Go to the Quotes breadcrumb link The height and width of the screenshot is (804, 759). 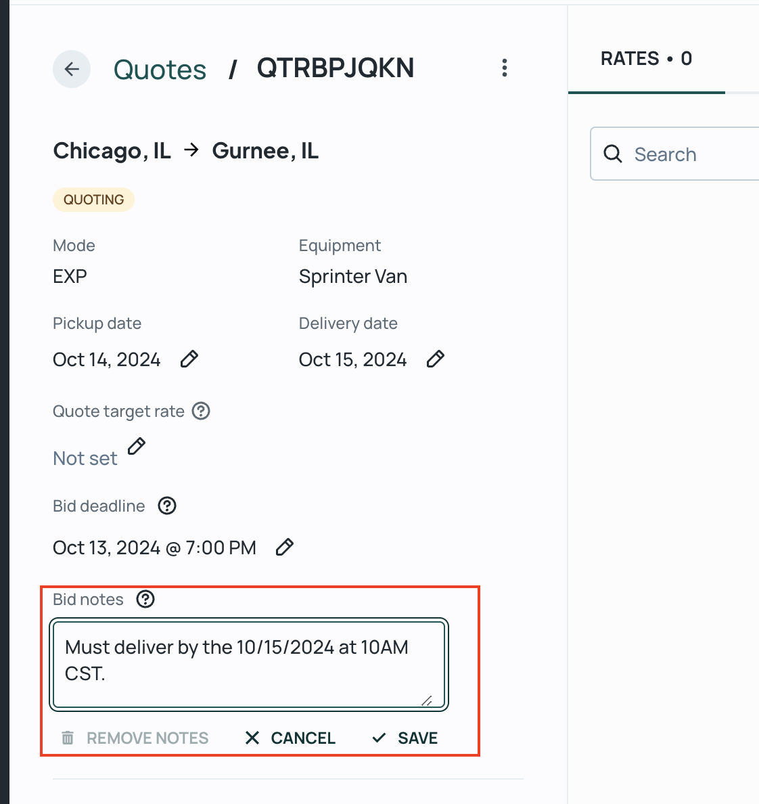point(160,69)
